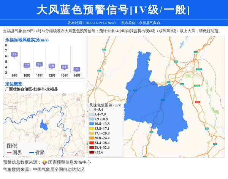Click the 国家预警信息发布中心 logo icon
228x179 pixels.
44,162
